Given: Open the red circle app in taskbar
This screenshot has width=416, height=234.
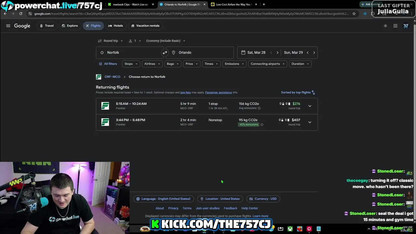Looking at the screenshot, I should point(309,229).
